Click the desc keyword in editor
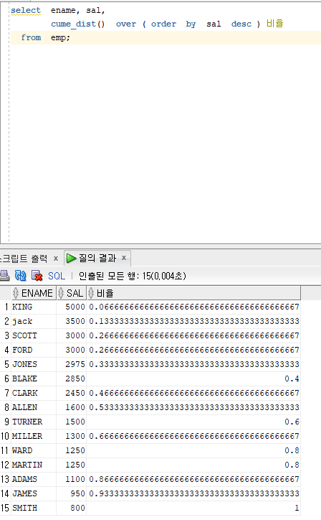The height and width of the screenshot is (520, 321). (241, 24)
